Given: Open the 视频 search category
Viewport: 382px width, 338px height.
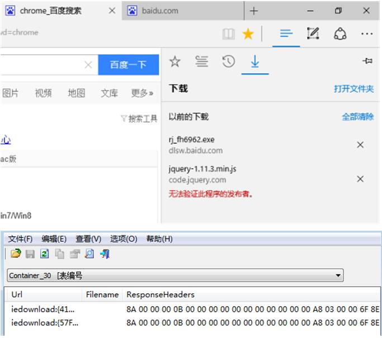Looking at the screenshot, I should click(x=44, y=93).
